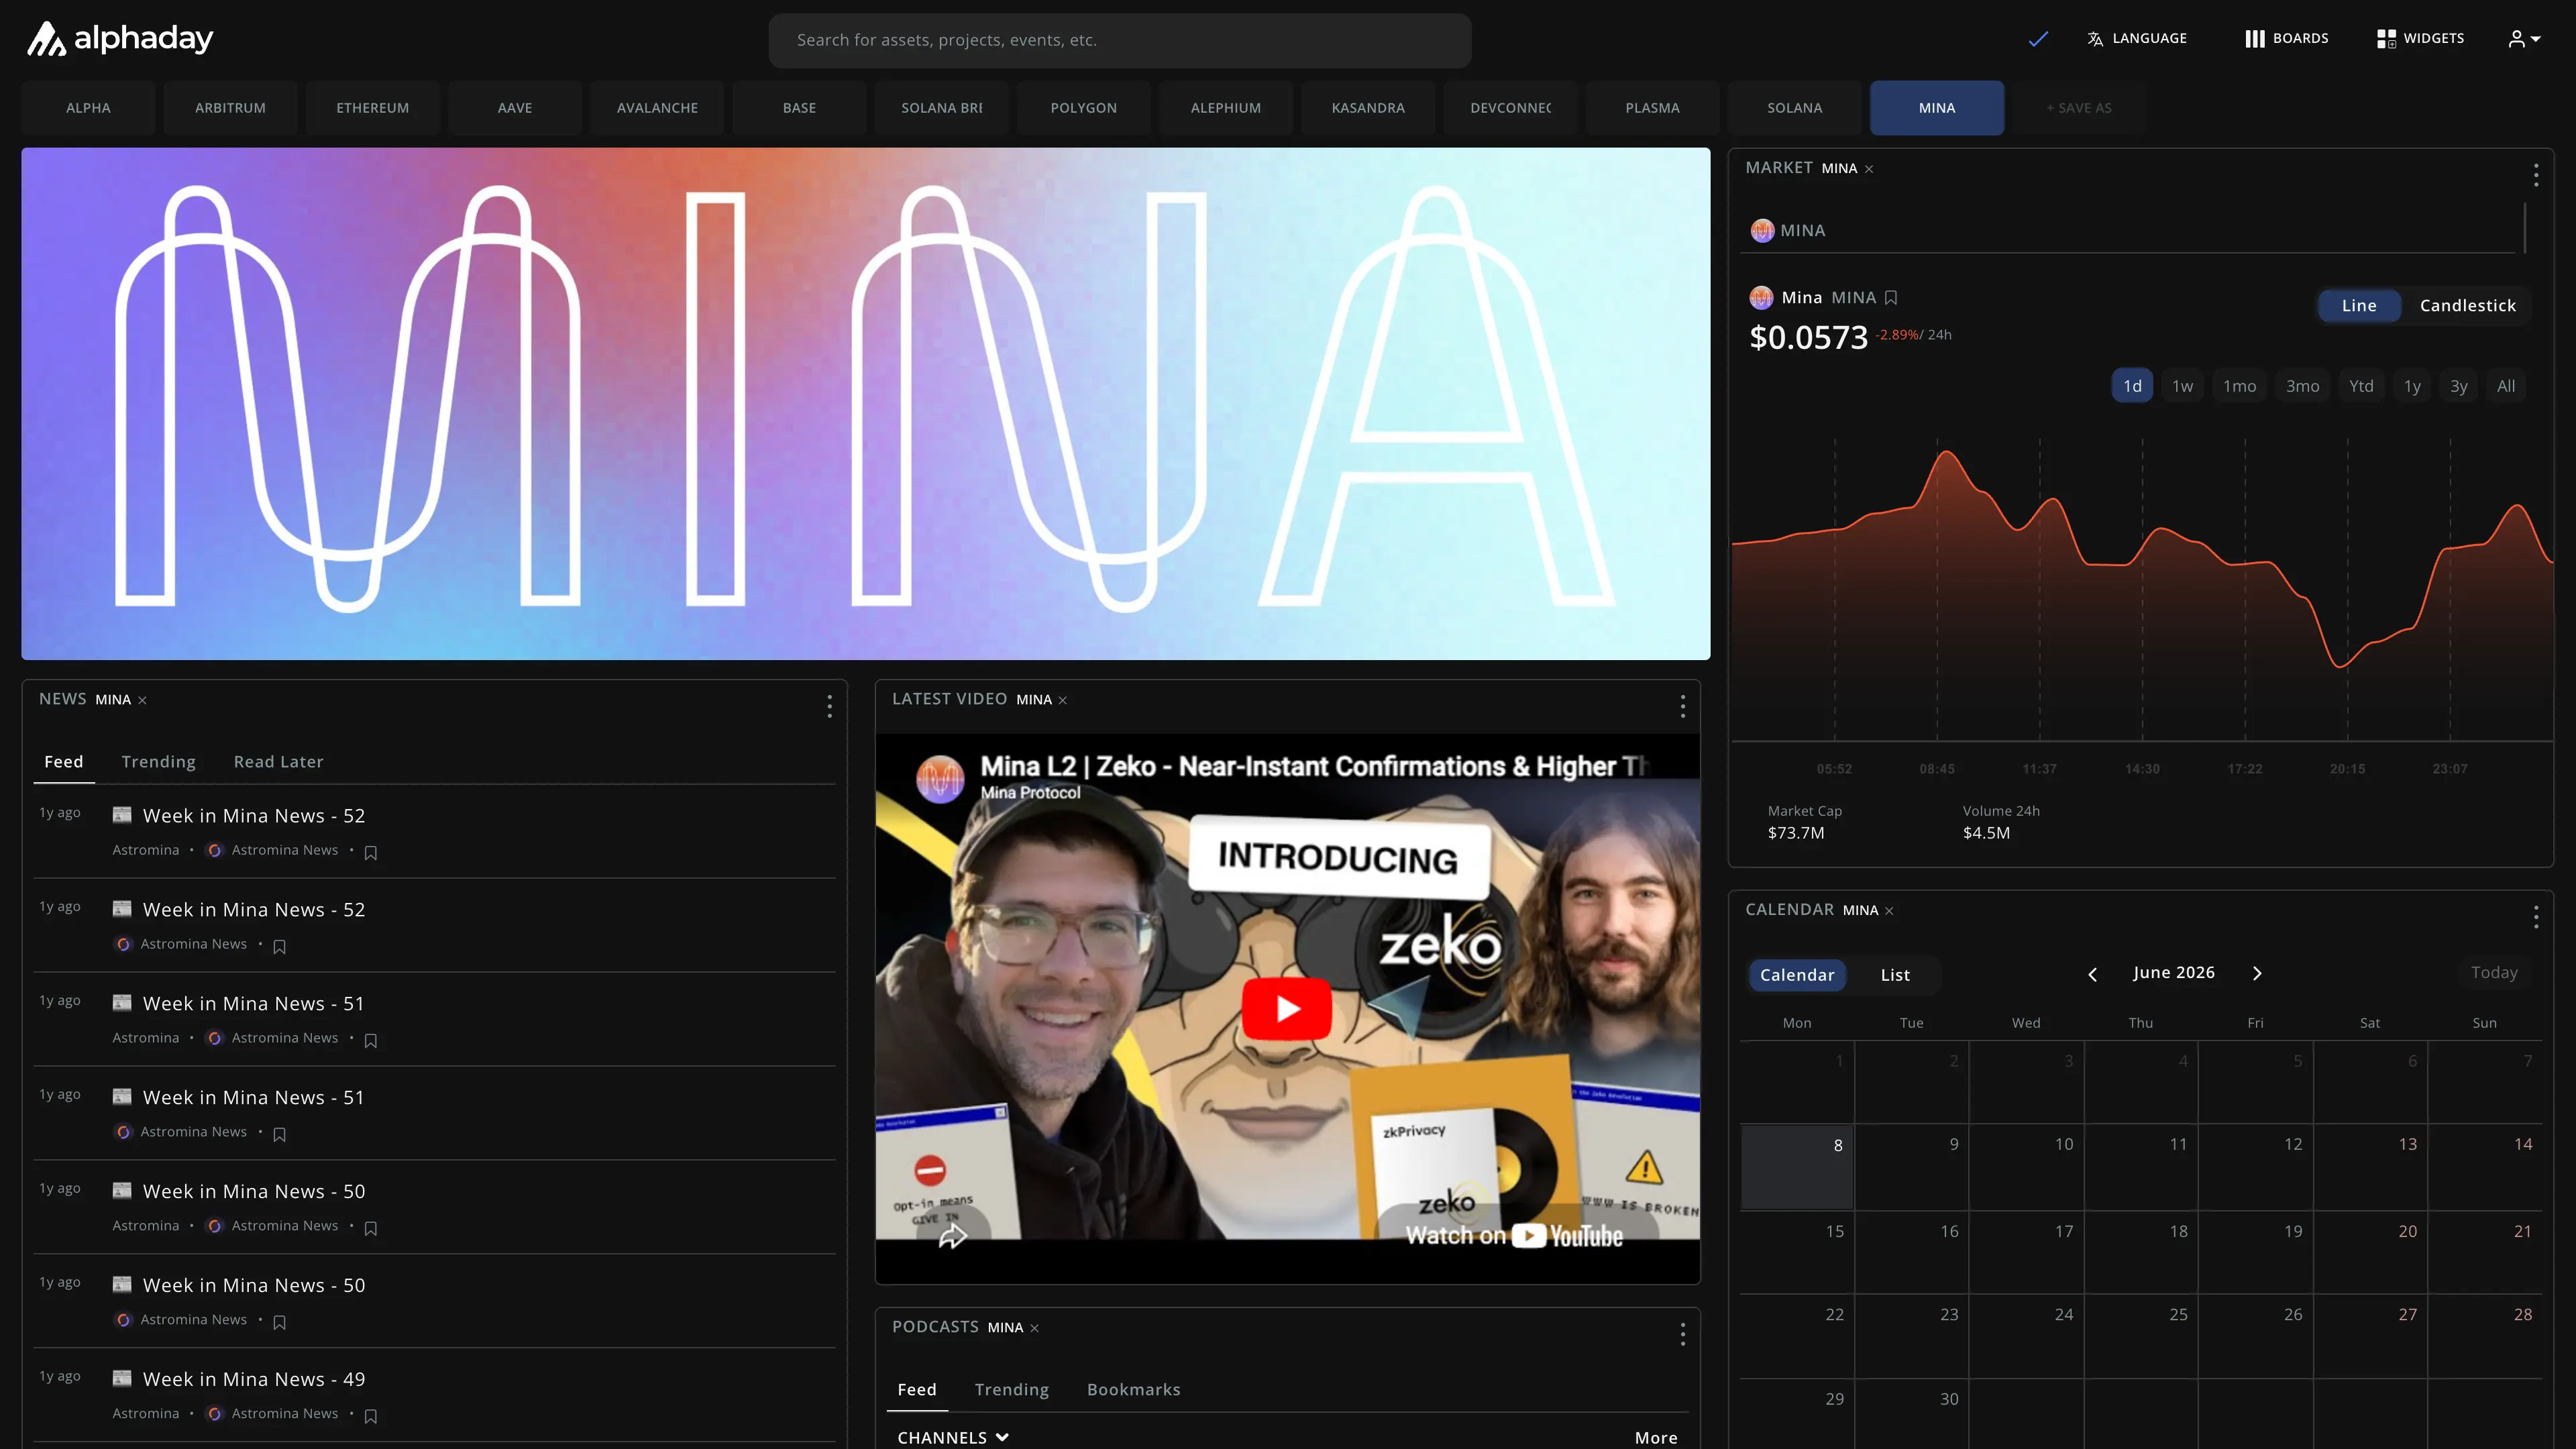The image size is (2576, 1449).
Task: Click the blue checkmark icon in header
Action: tap(2038, 39)
